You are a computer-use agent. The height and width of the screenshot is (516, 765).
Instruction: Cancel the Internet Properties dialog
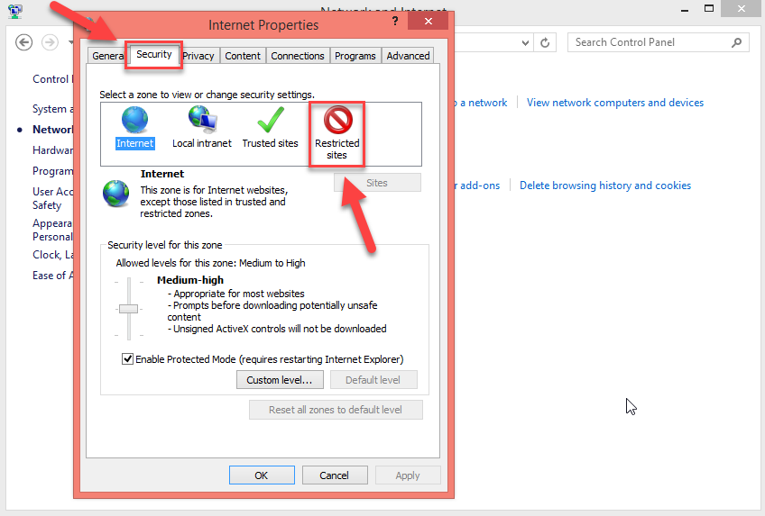(334, 475)
